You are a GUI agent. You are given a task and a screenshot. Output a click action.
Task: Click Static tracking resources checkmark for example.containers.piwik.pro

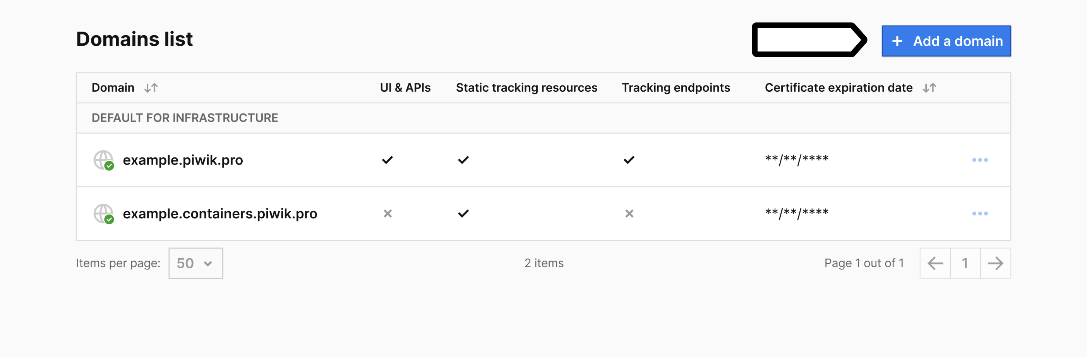pyautogui.click(x=463, y=213)
